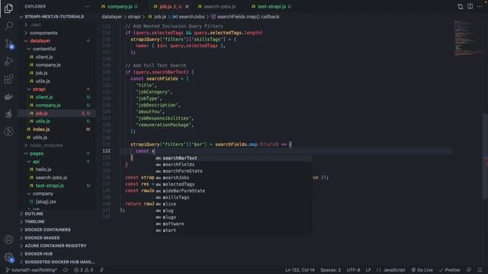The width and height of the screenshot is (488, 274).
Task: Select sideBarFormState autocomplete suggestion
Action: tap(233, 191)
